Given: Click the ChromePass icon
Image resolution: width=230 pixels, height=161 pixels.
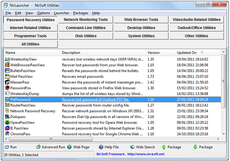Looking at the screenshot, I should click(x=7, y=134).
